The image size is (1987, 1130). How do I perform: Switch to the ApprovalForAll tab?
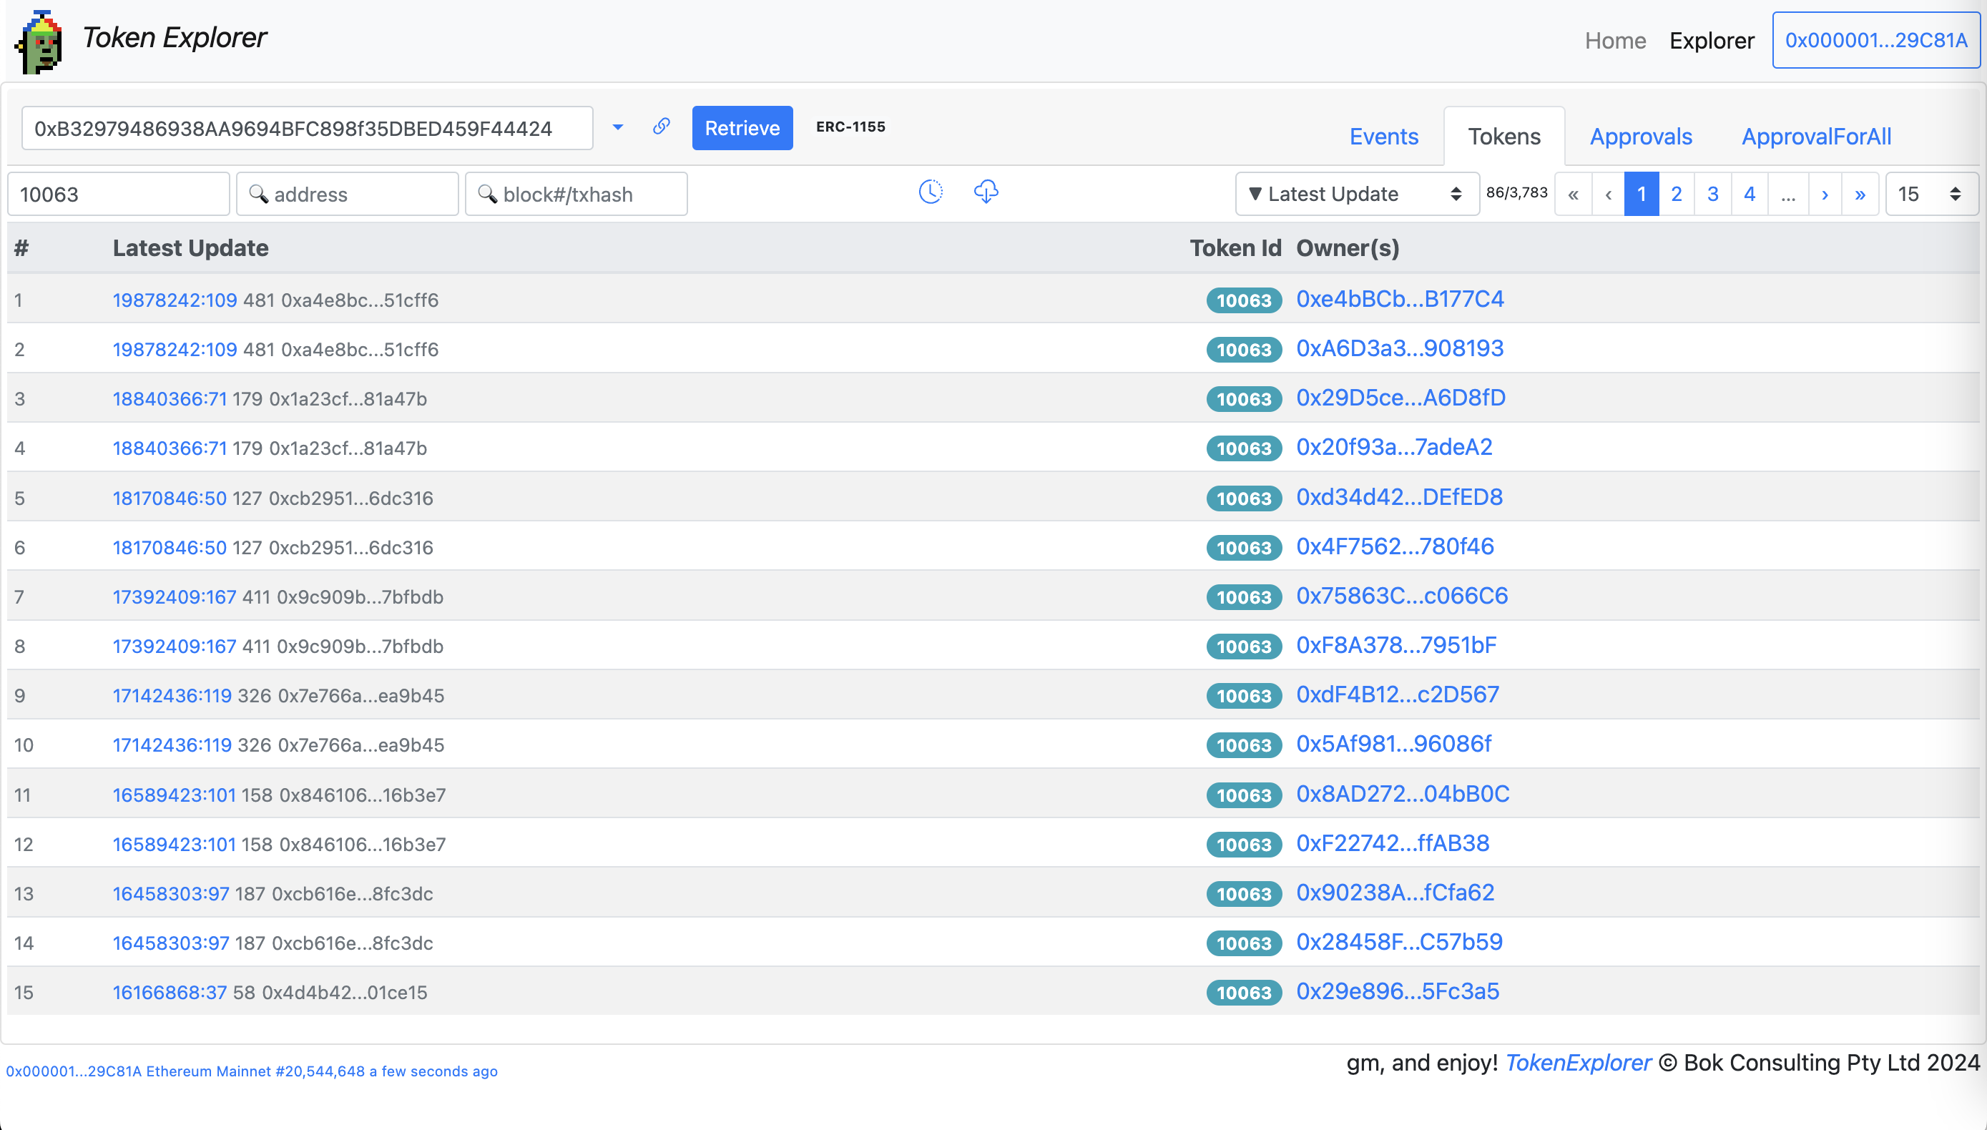pos(1815,137)
